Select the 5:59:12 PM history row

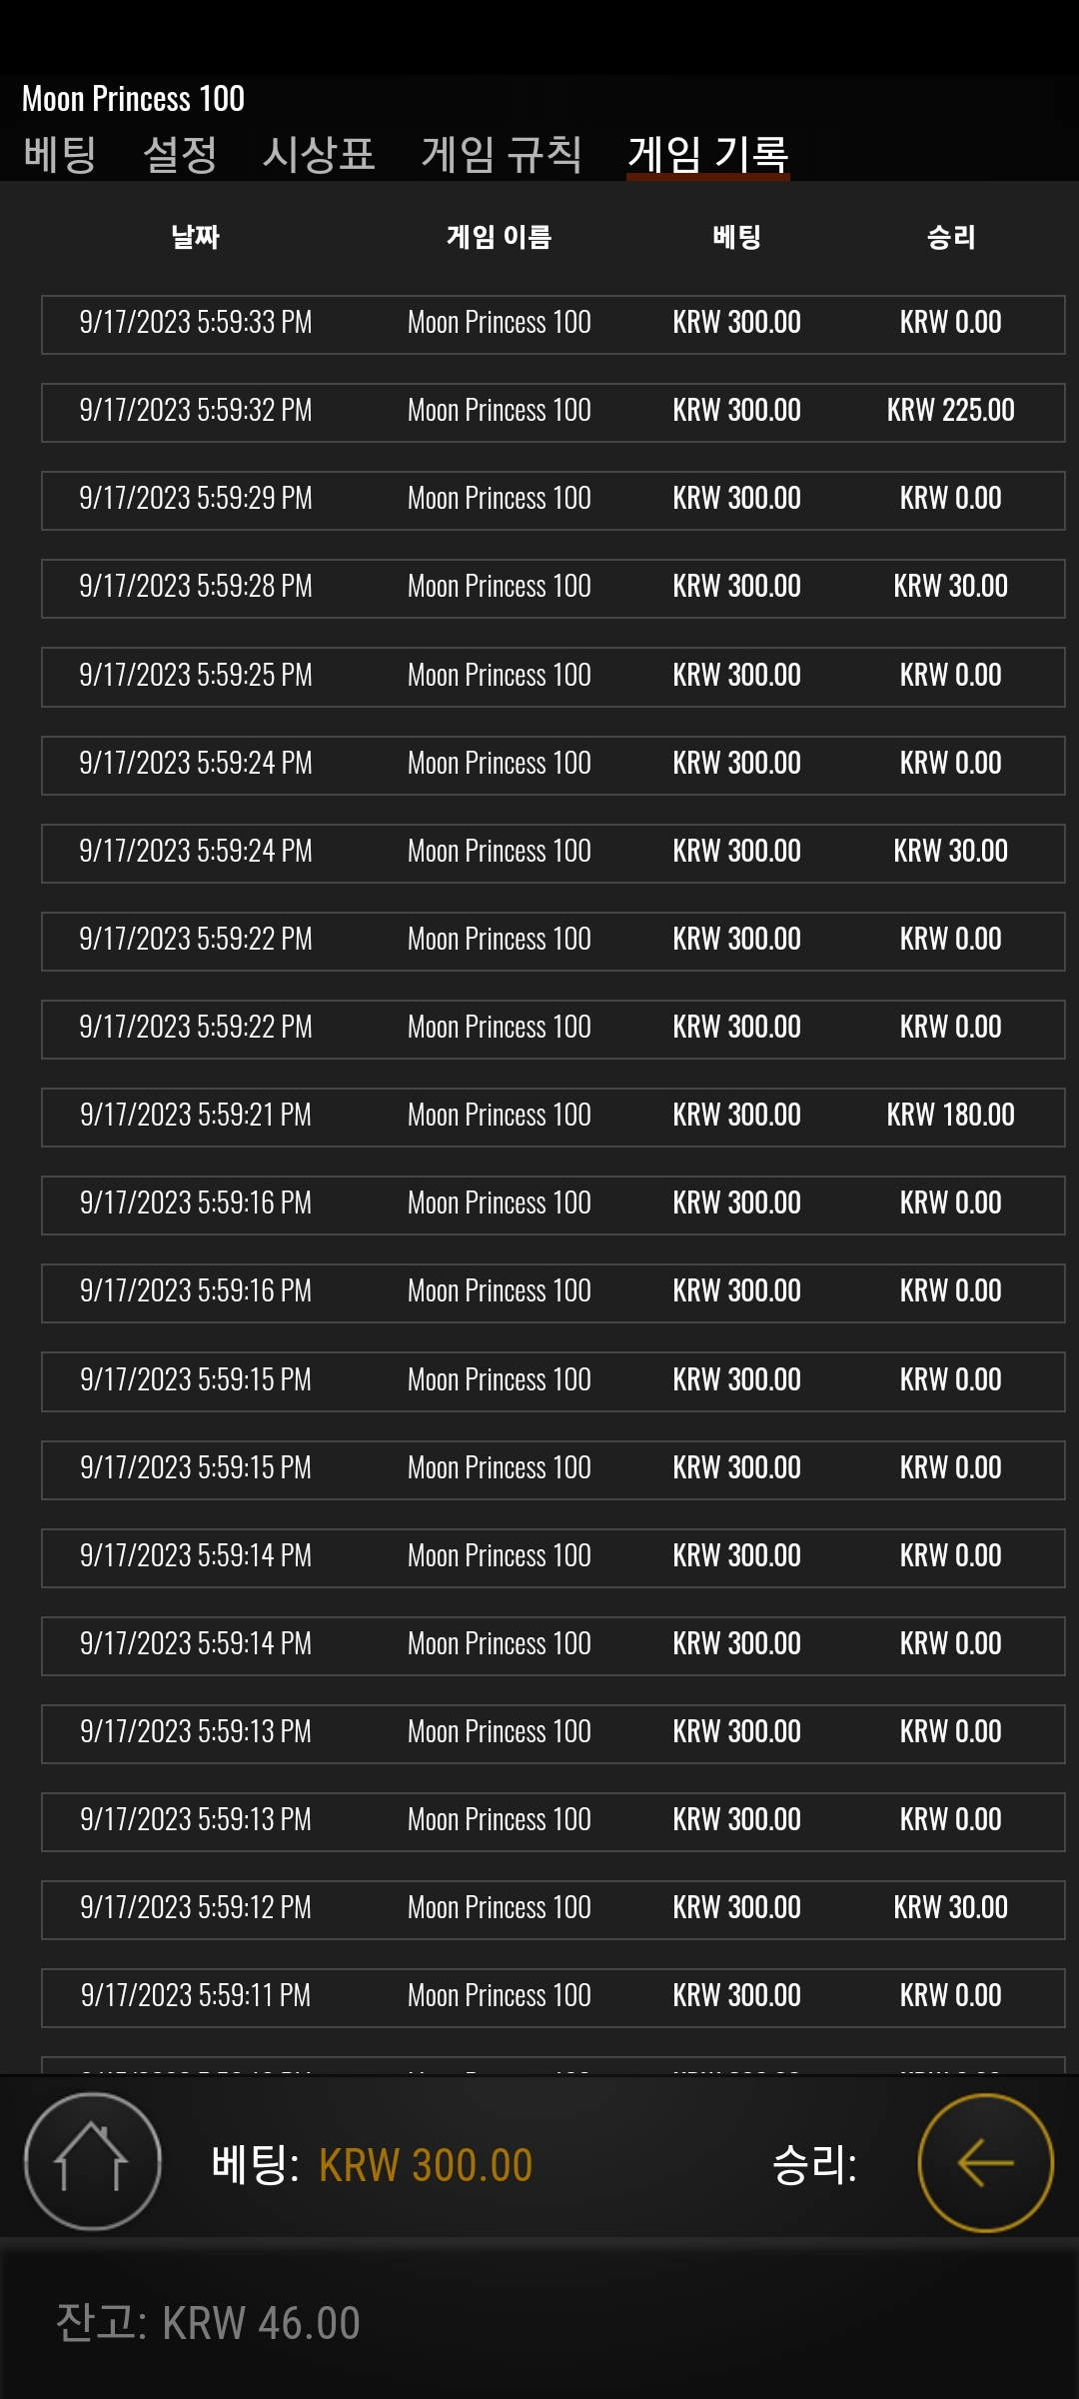[x=552, y=1909]
